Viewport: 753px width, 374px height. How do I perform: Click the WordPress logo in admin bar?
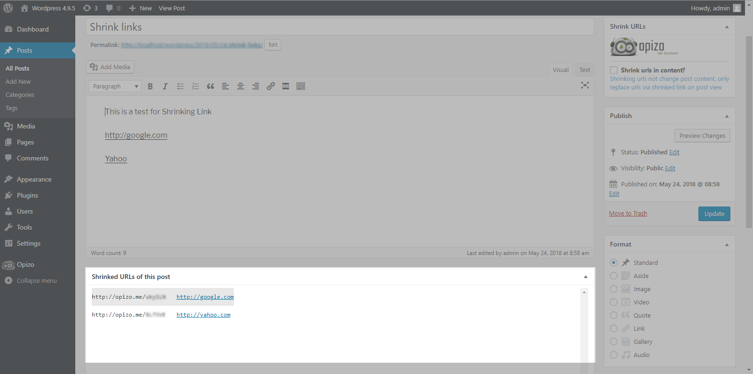pos(8,8)
